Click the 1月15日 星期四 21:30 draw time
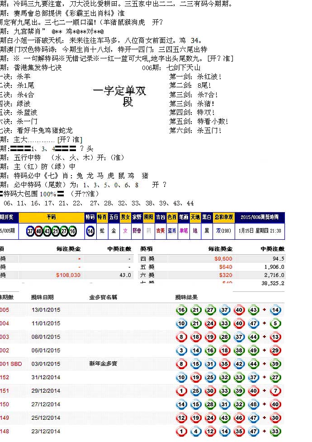The width and height of the screenshot is (312, 442). [x=260, y=231]
